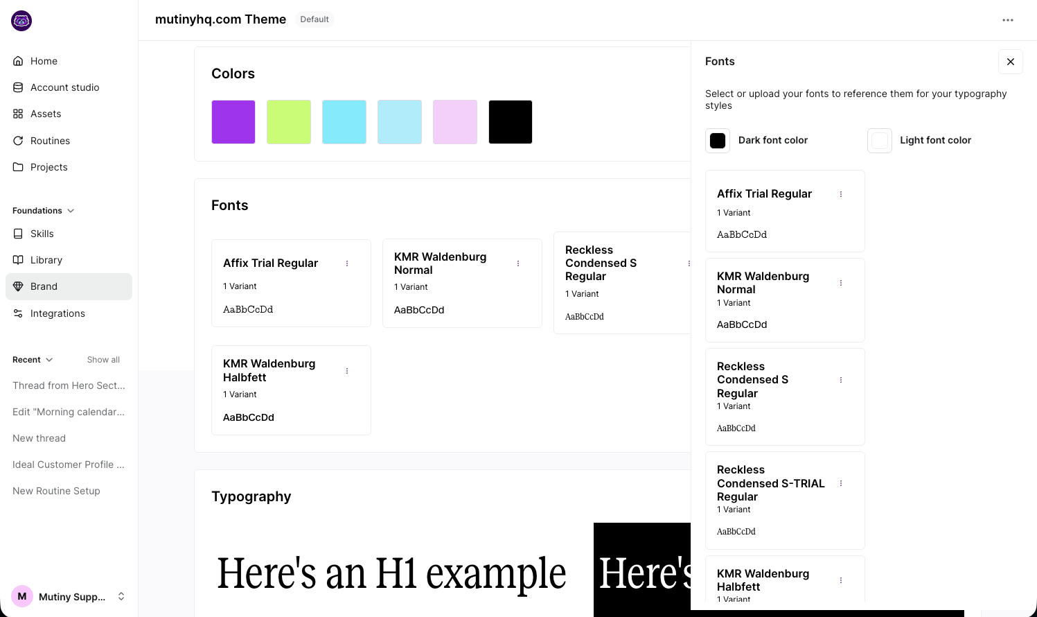
Task: Open the Skills page
Action: coord(69,234)
